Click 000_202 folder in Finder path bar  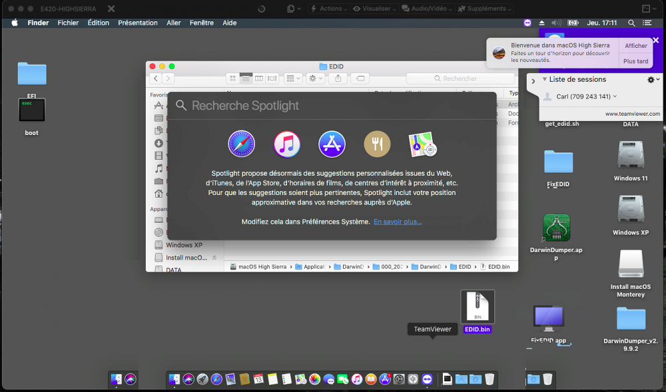(x=388, y=267)
